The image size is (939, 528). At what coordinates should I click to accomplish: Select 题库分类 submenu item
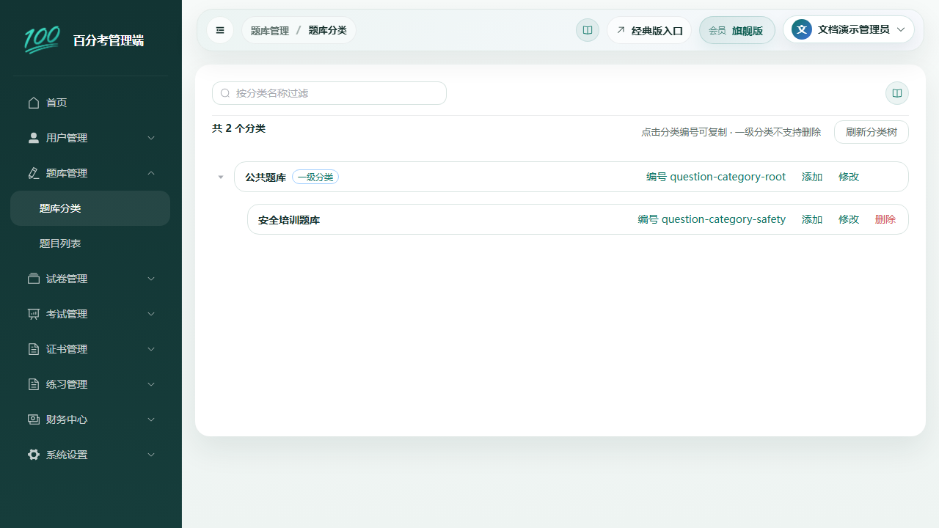[x=90, y=208]
